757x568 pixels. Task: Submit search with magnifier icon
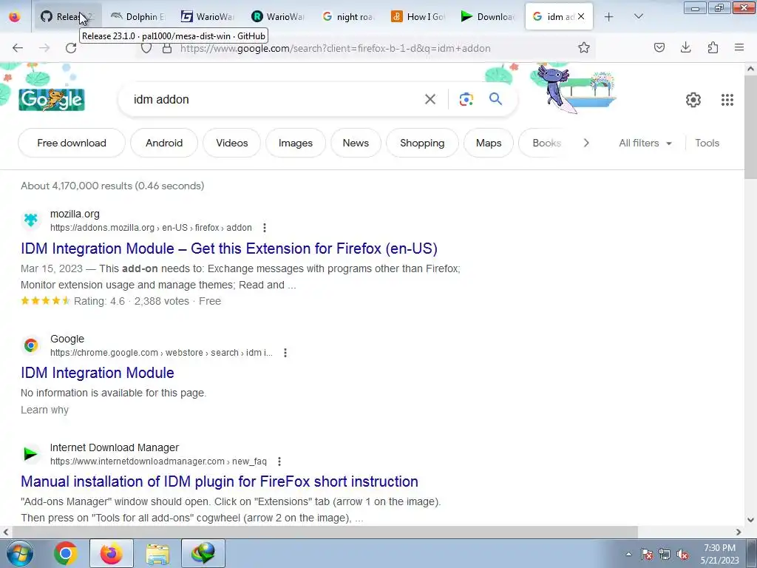[496, 100]
